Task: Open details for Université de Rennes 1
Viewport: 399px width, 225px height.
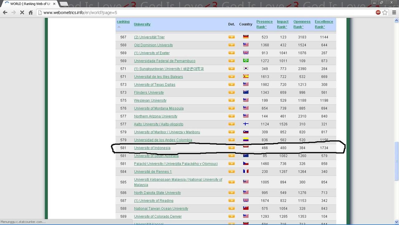Action: tap(231, 171)
